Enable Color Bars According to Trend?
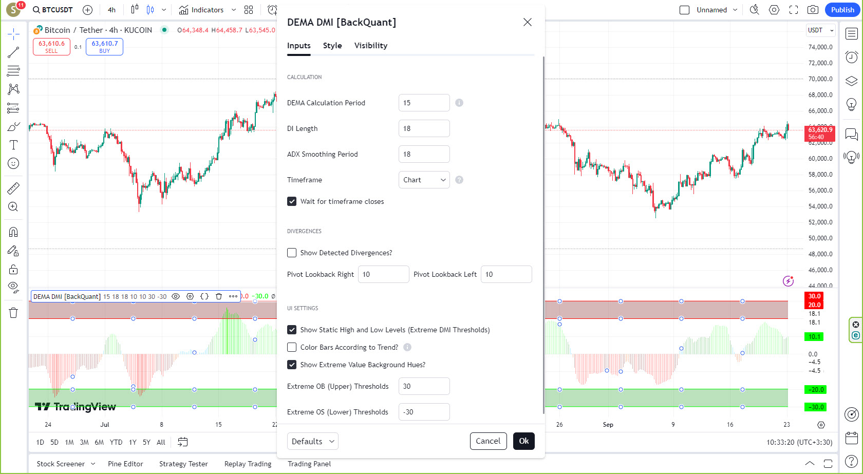The height and width of the screenshot is (474, 863). coord(292,347)
